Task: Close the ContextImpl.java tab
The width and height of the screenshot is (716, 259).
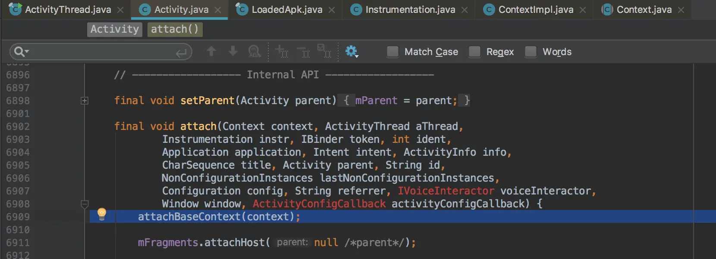Action: (583, 10)
